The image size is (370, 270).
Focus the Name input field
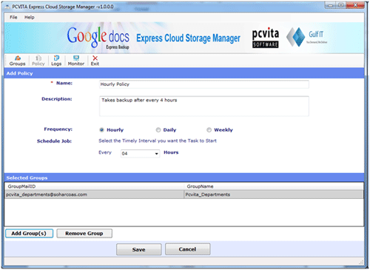point(204,84)
